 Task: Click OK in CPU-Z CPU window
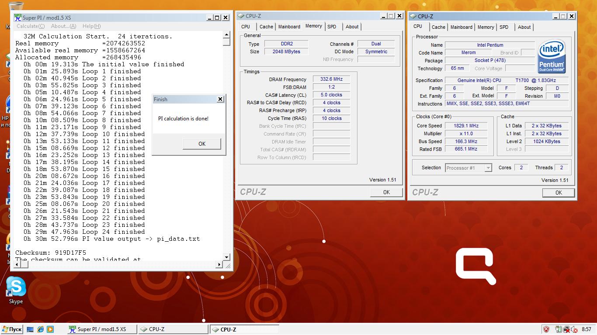coord(559,192)
